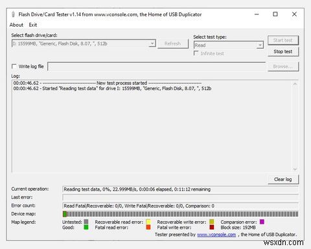Click the dark red Fatal write error swatch
This screenshot has width=311, height=249.
pos(212,227)
